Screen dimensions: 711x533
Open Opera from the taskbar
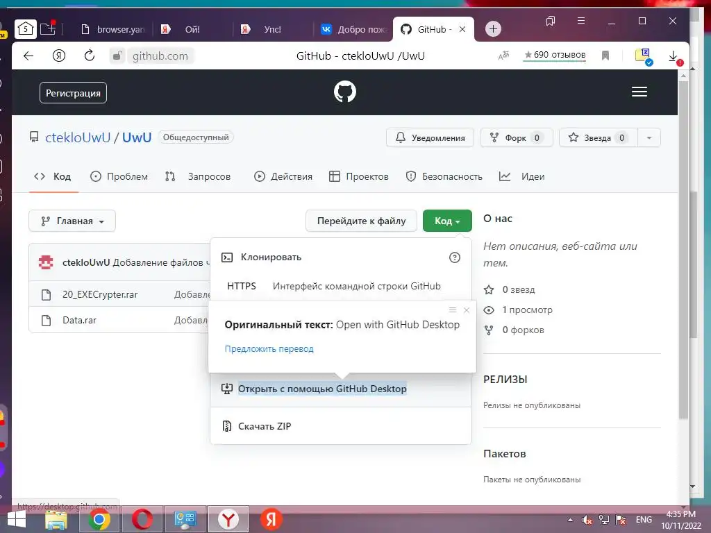(142, 520)
